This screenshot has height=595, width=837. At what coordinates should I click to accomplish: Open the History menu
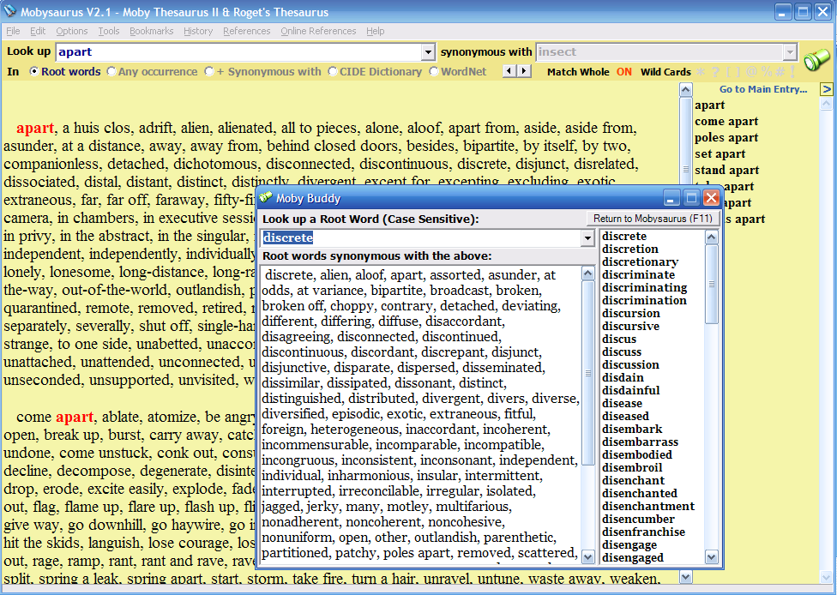198,31
